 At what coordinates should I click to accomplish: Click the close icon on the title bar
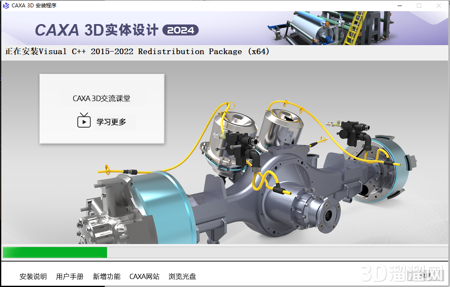coord(439,6)
